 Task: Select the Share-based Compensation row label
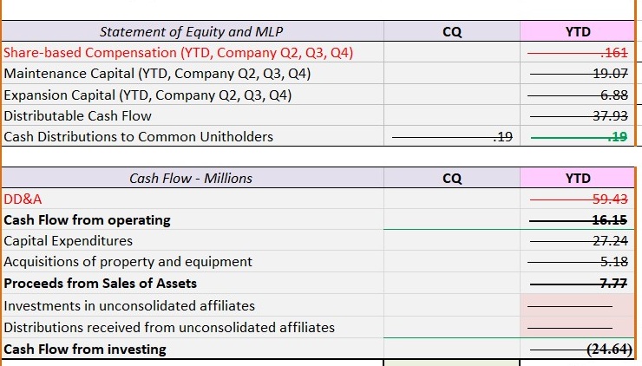179,53
